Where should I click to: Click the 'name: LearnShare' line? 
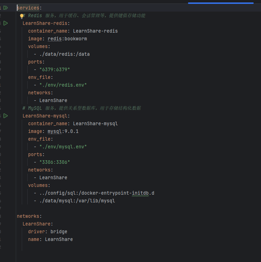(51, 239)
